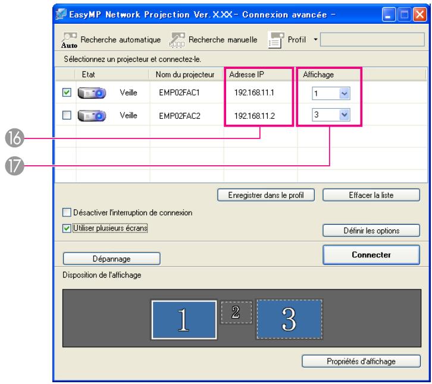Click Veille status for EMP02FAC2
The width and height of the screenshot is (432, 384).
point(129,115)
